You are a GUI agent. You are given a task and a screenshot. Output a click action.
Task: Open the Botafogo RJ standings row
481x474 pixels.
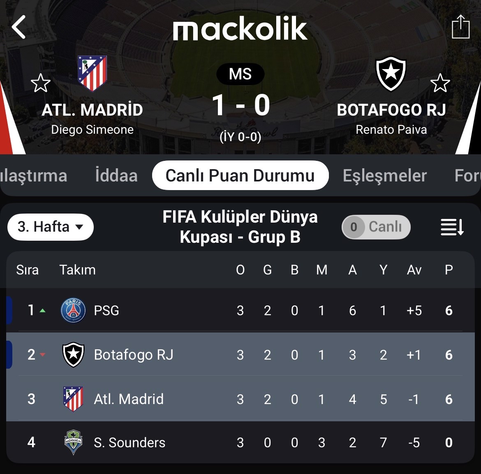click(240, 355)
